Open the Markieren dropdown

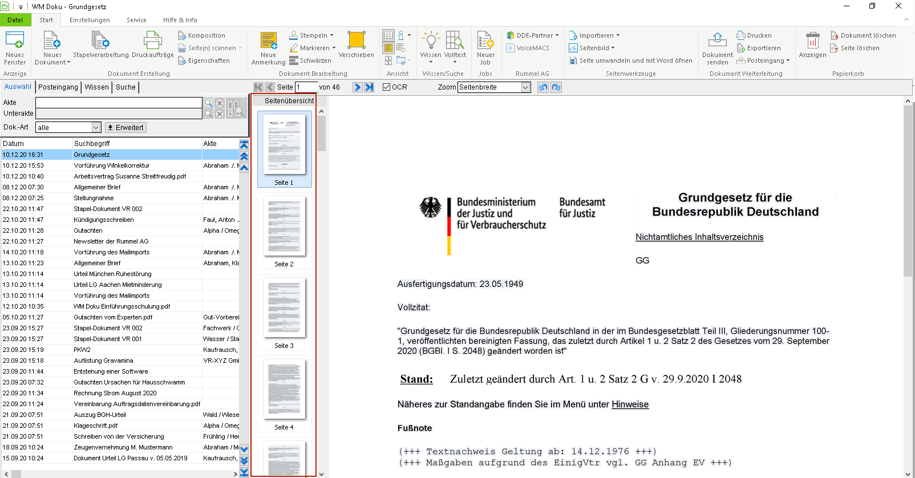[313, 48]
